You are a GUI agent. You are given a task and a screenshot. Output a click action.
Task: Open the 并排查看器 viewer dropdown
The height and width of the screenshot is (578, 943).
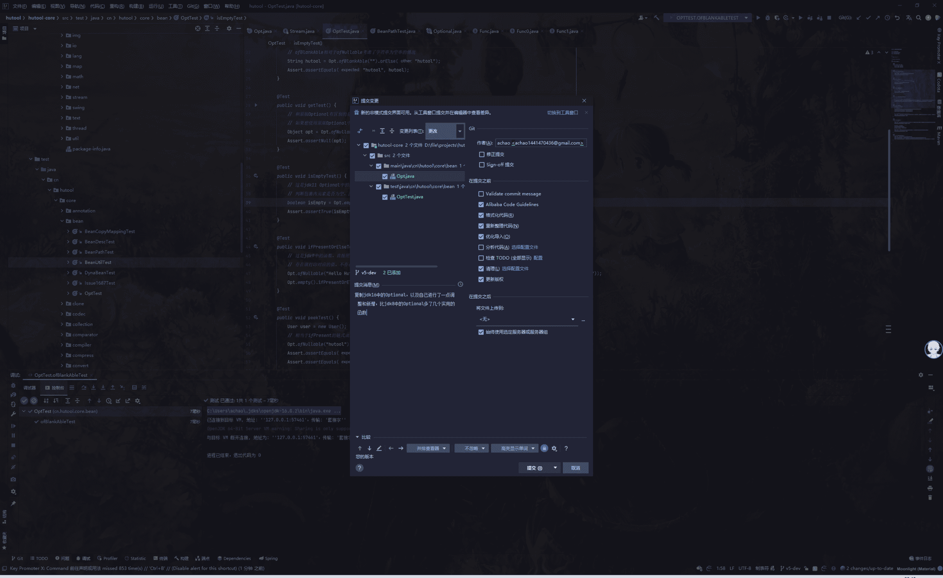(x=428, y=448)
